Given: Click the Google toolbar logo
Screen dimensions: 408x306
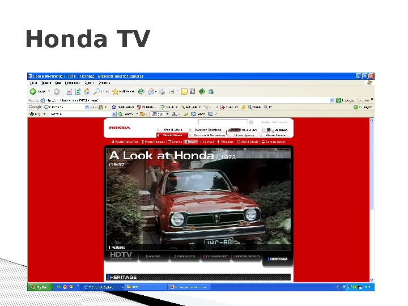Looking at the screenshot, I should (x=35, y=107).
